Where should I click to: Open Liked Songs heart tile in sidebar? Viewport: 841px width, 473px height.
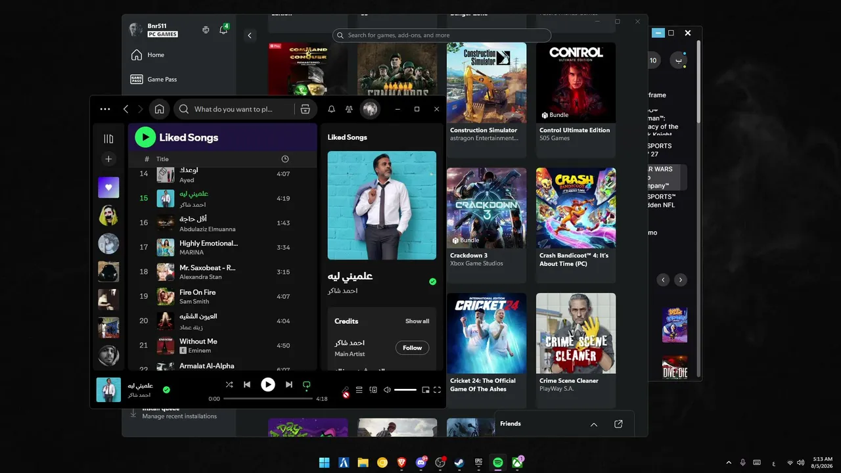pyautogui.click(x=108, y=187)
